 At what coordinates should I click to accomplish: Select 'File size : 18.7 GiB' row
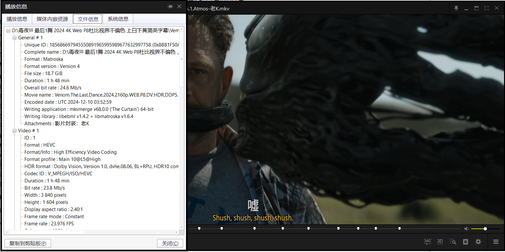(43, 73)
